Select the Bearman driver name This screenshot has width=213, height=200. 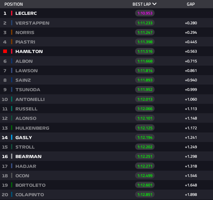click(x=28, y=156)
